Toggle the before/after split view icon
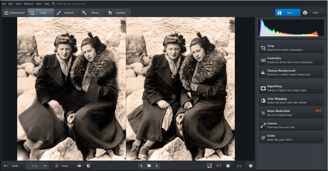This screenshot has height=171, width=328. coord(89,166)
